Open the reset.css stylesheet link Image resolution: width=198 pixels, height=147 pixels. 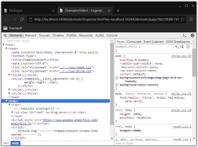[75, 67]
